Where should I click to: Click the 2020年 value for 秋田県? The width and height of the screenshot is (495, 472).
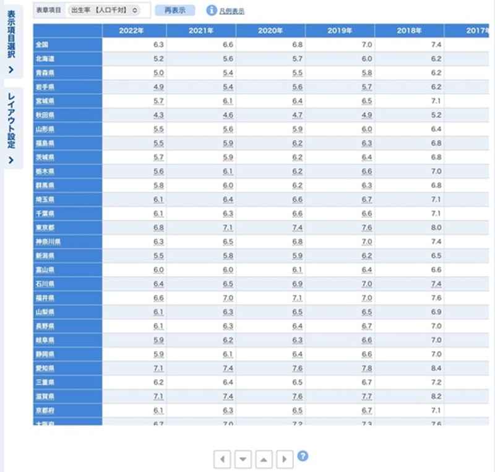[x=297, y=115]
